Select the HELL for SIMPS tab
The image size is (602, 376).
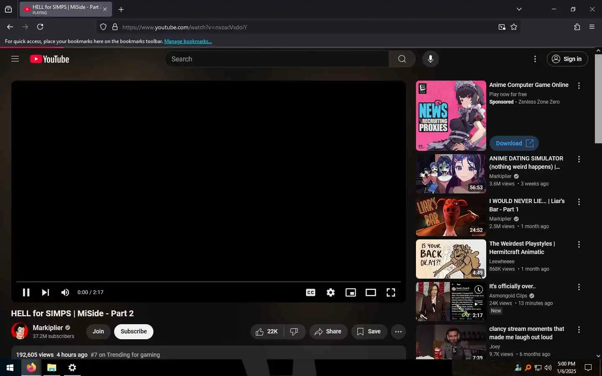(x=66, y=9)
